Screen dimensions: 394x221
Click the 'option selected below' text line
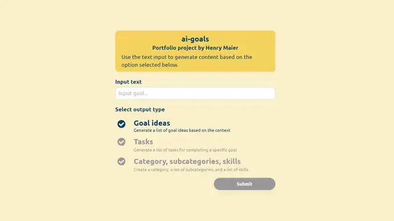point(150,65)
